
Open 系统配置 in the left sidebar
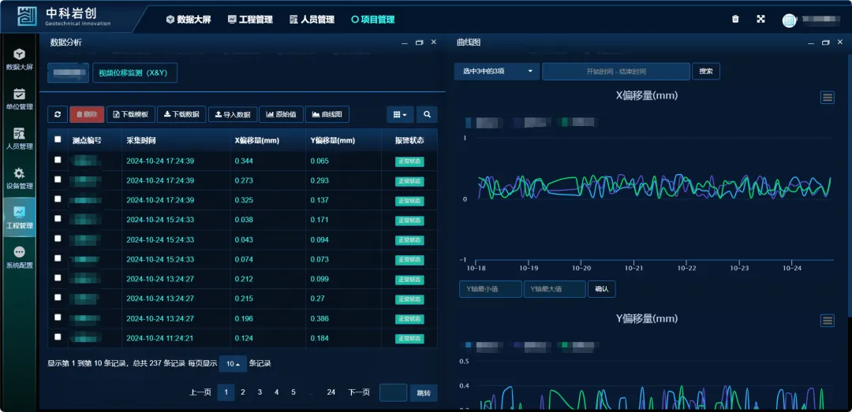tap(20, 258)
